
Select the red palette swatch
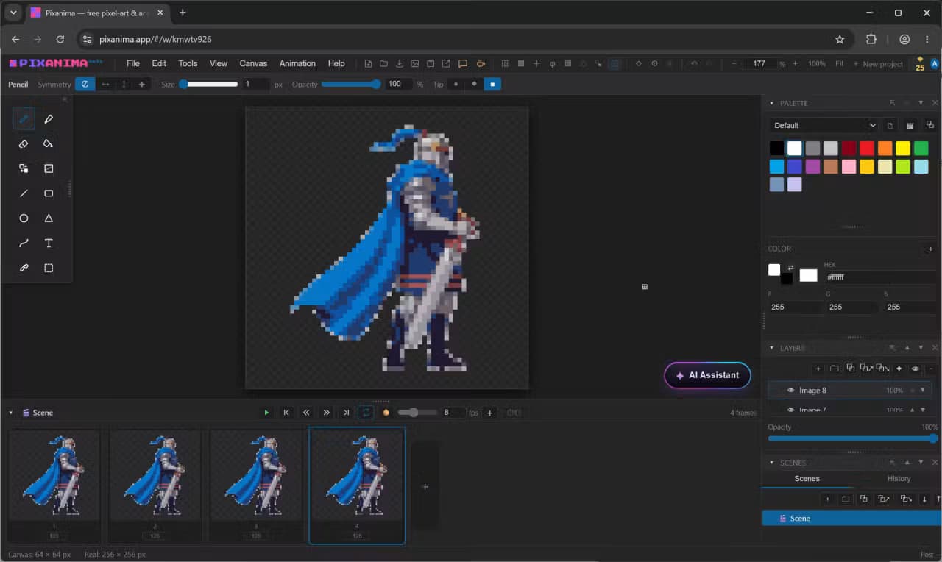867,149
